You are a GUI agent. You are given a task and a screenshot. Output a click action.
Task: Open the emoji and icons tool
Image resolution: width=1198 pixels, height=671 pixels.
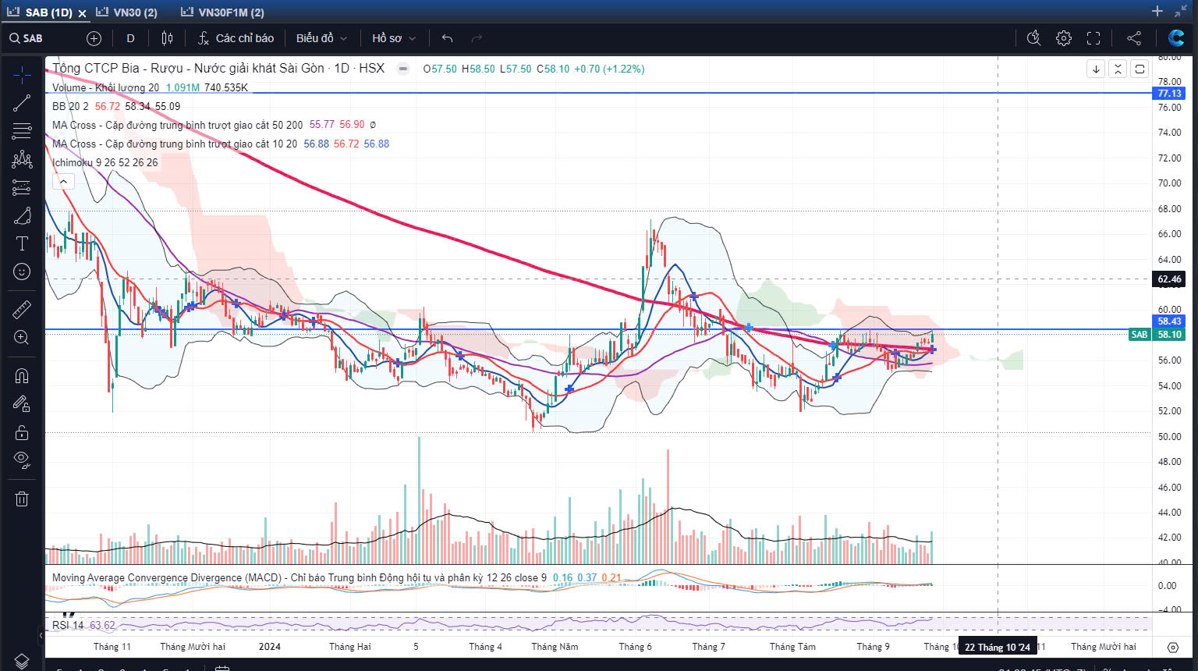[x=22, y=272]
